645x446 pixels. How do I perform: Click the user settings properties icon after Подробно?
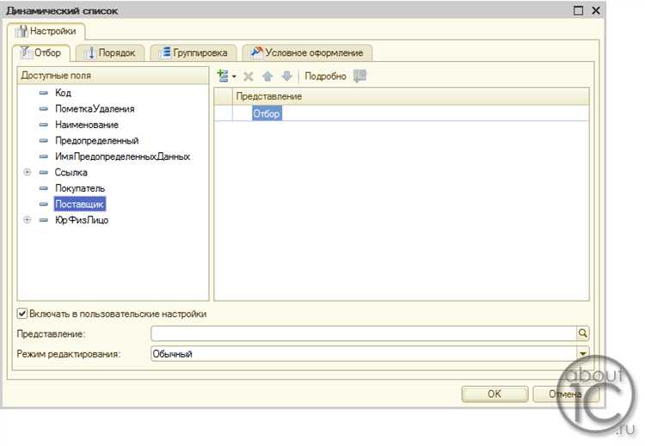click(x=359, y=76)
